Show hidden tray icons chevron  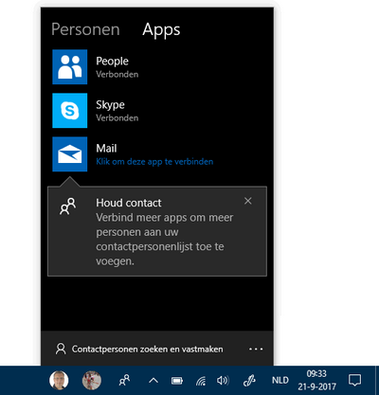tap(153, 381)
